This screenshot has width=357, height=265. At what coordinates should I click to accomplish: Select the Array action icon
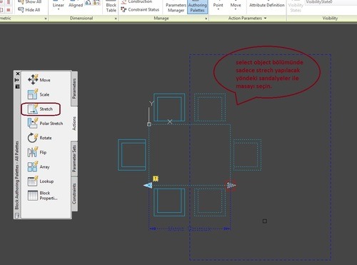click(x=32, y=166)
